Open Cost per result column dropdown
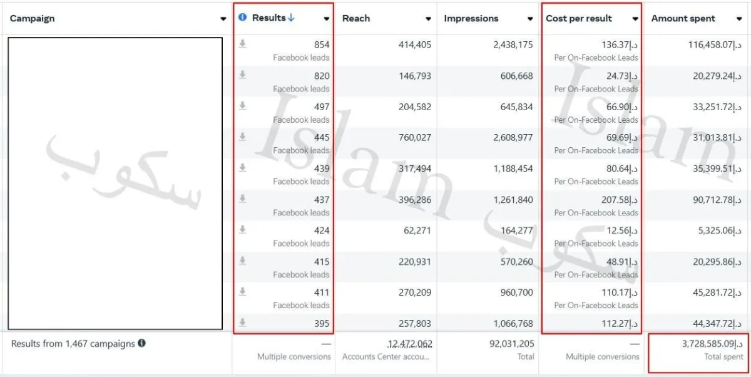This screenshot has width=751, height=377. 635,19
